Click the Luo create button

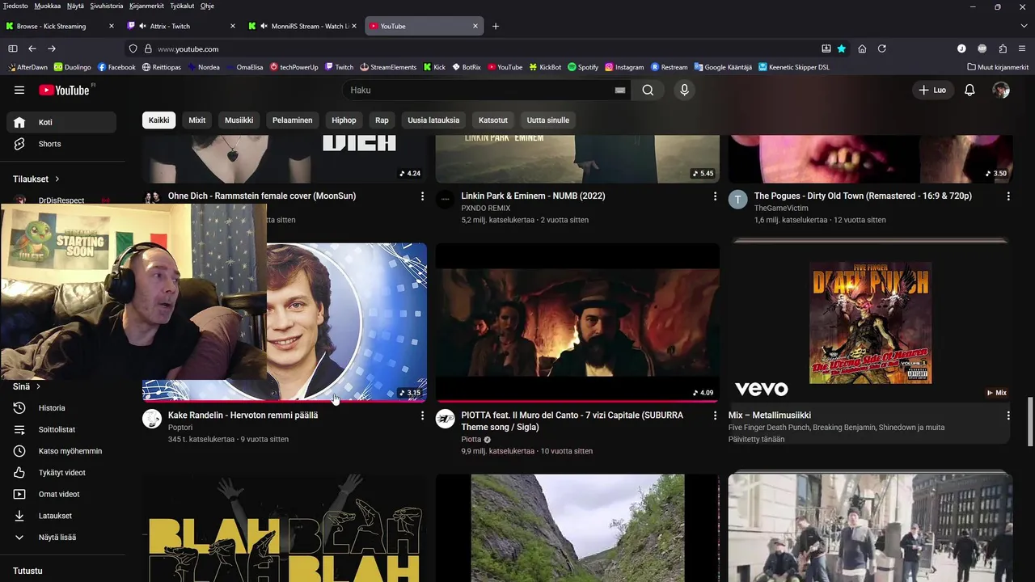(932, 90)
